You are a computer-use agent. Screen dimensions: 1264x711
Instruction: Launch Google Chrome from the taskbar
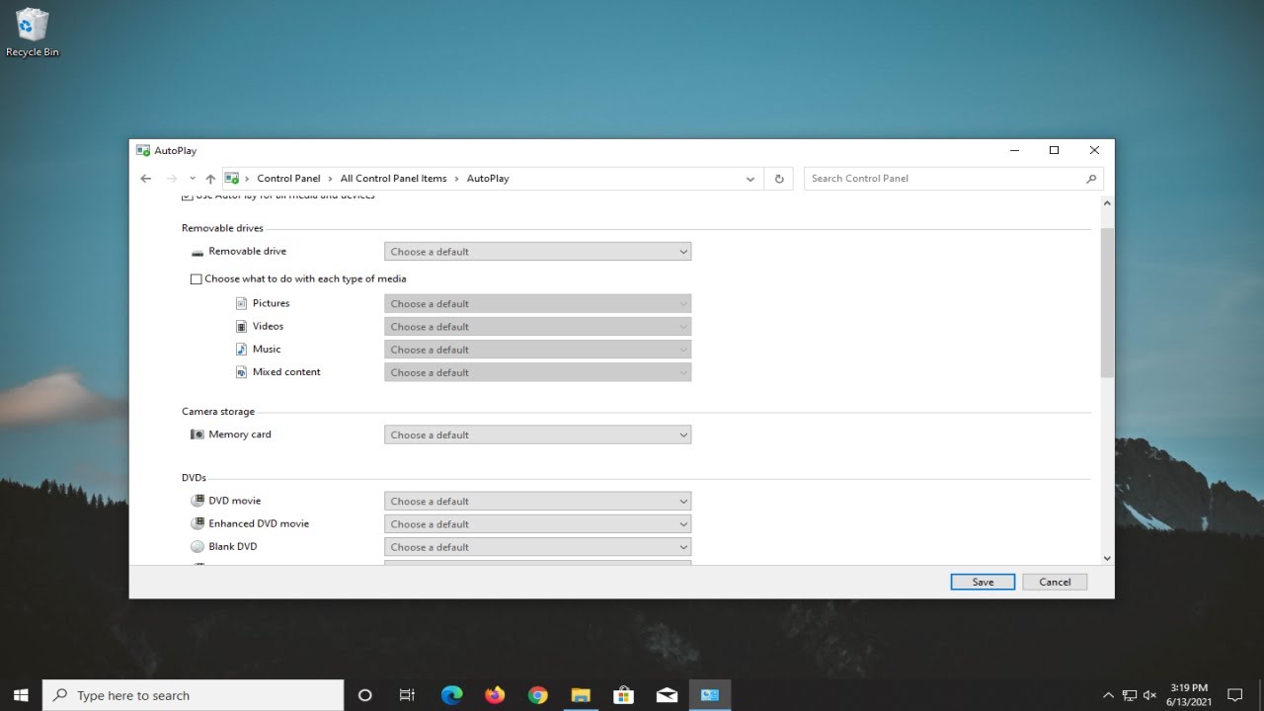pyautogui.click(x=538, y=695)
